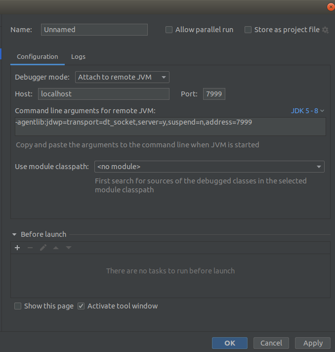
Task: Click the 'First search for sources' description
Action: (x=201, y=185)
